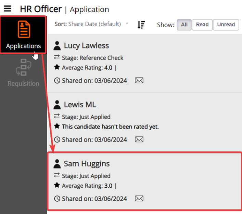Click stage arrows icon for Lewis ML
The height and width of the screenshot is (214, 242).
(57, 116)
